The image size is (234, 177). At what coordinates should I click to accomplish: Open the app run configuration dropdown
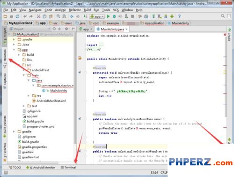(97, 16)
